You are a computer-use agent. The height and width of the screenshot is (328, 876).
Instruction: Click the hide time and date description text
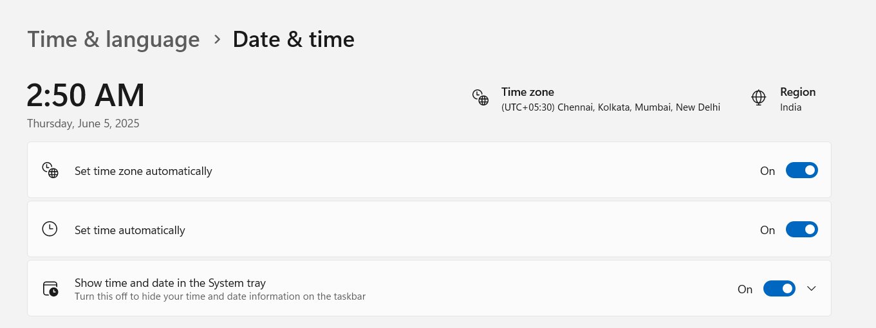pyautogui.click(x=220, y=296)
